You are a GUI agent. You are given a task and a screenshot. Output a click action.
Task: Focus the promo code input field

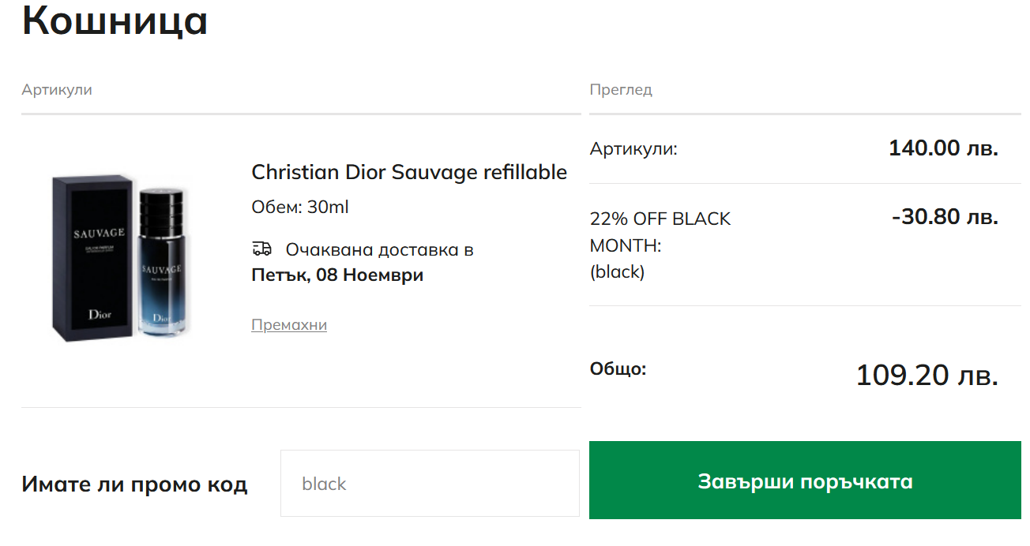point(430,484)
